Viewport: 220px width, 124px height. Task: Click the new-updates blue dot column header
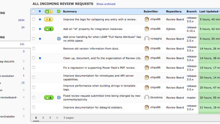[x=40, y=11]
